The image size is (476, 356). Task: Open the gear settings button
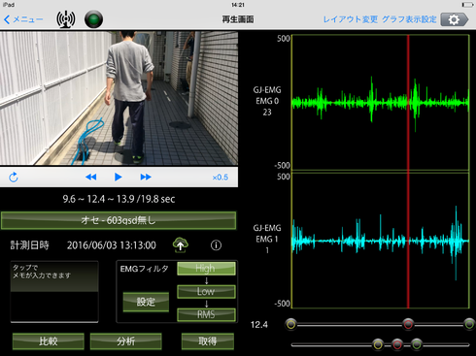click(x=455, y=19)
